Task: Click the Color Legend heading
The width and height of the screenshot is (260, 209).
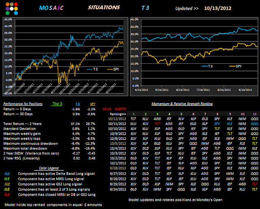Action: coord(49,168)
